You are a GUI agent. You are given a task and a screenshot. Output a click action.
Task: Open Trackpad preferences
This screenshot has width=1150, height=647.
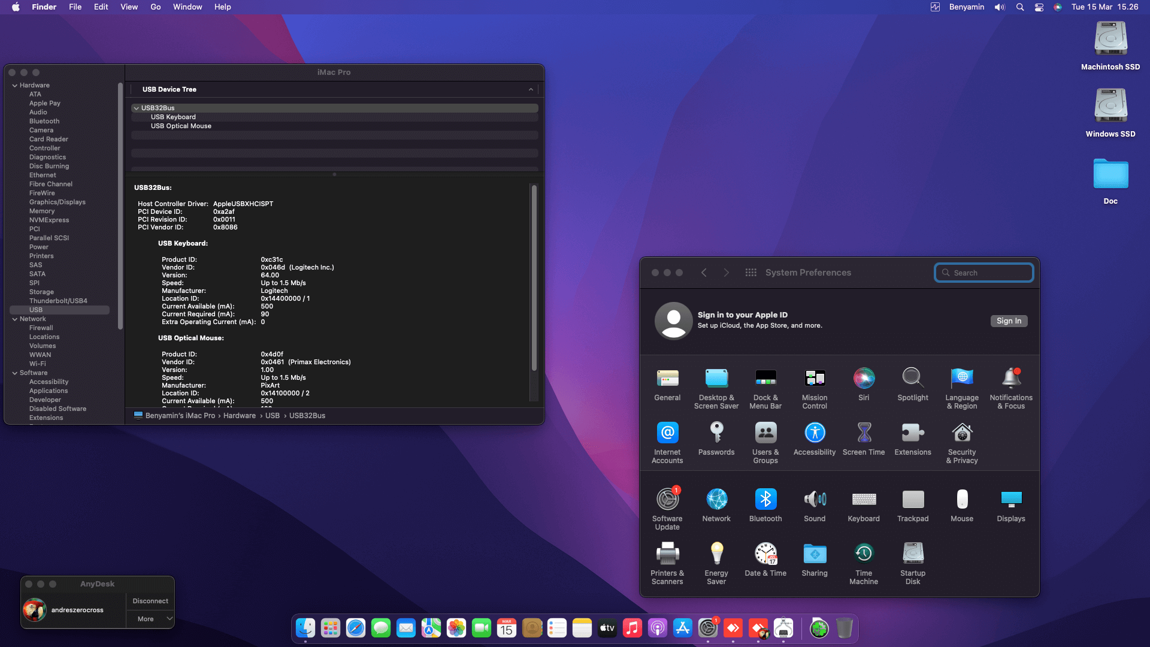click(x=913, y=506)
